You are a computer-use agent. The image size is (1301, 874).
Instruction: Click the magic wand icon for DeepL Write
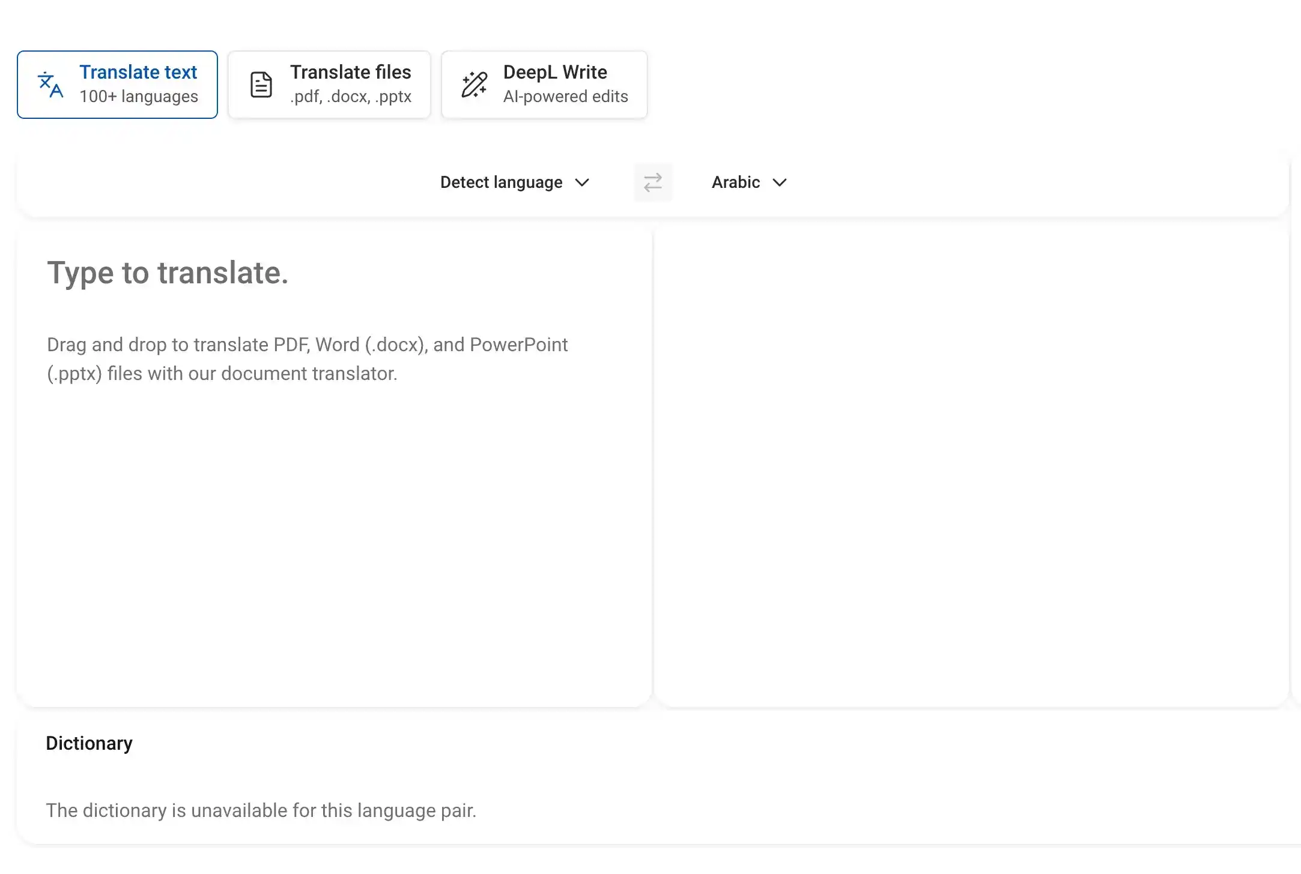click(473, 85)
